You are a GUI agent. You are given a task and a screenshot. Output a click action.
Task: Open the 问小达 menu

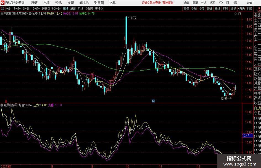[x=84, y=3]
